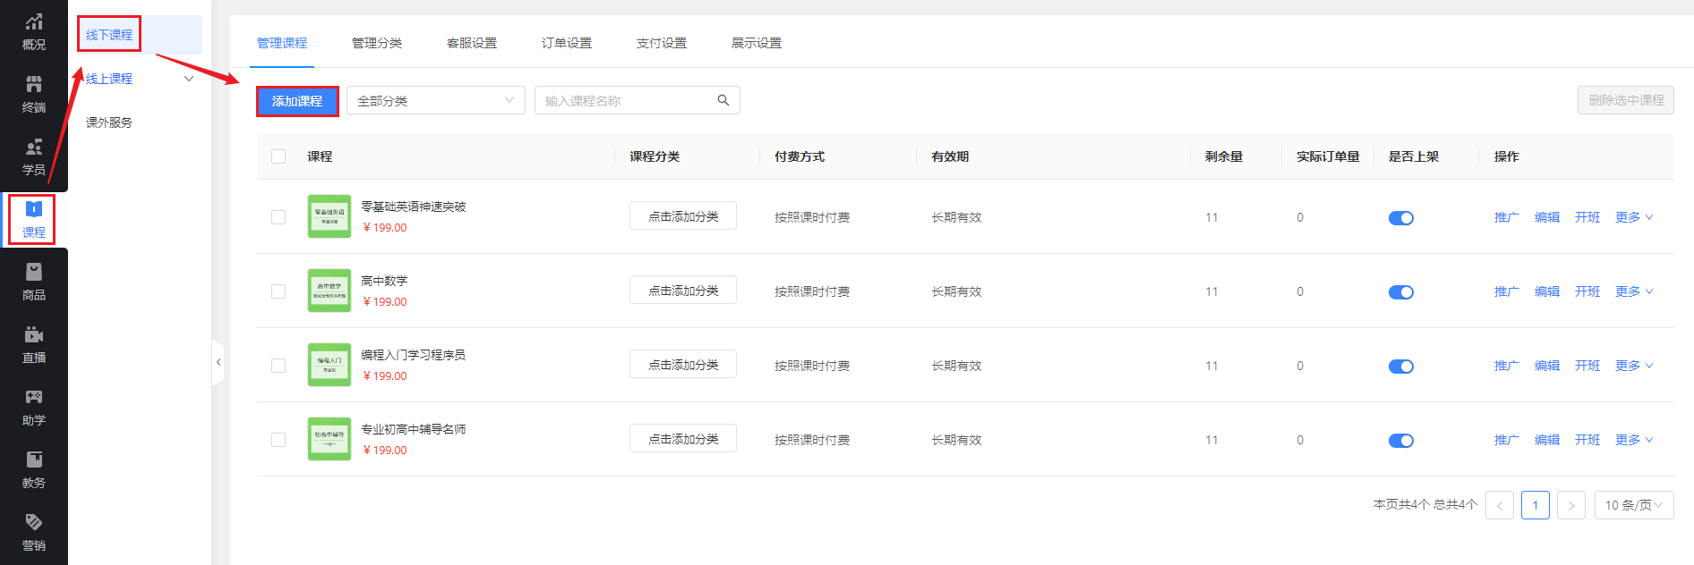This screenshot has height=565, width=1694.
Task: Open the 10 条/页 page size dropdown
Action: 1634,505
